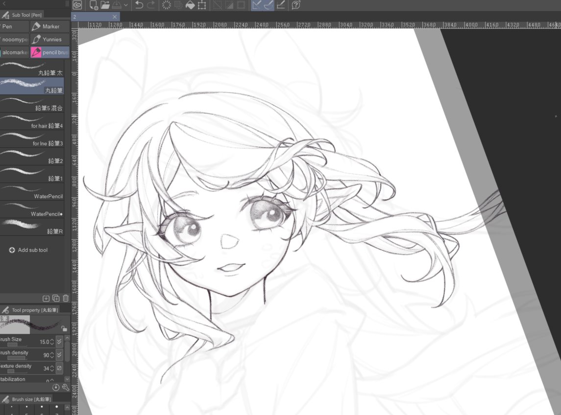Click the Add sub tool button
This screenshot has width=561, height=415.
(28, 250)
